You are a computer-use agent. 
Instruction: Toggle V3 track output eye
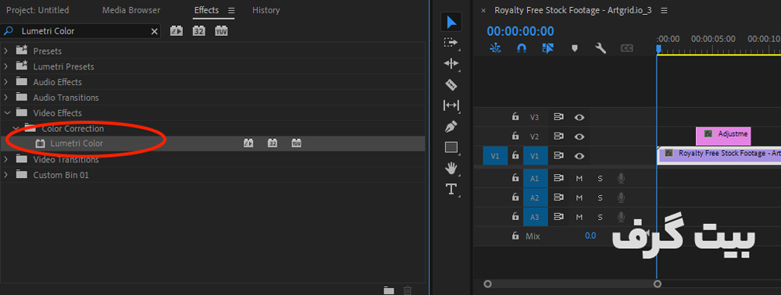580,117
